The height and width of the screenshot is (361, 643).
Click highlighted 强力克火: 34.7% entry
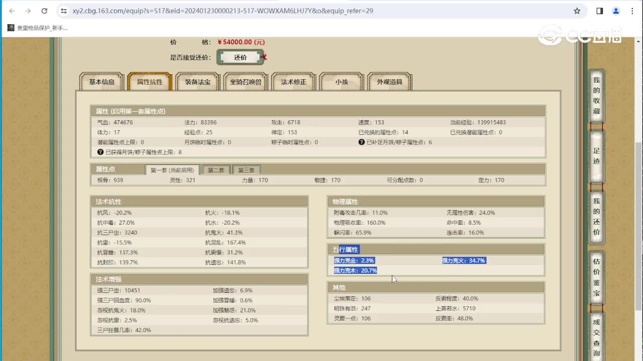tap(464, 261)
